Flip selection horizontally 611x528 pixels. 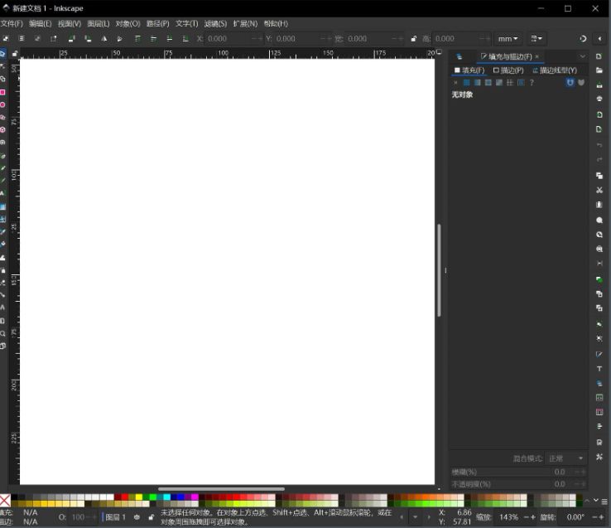point(104,39)
